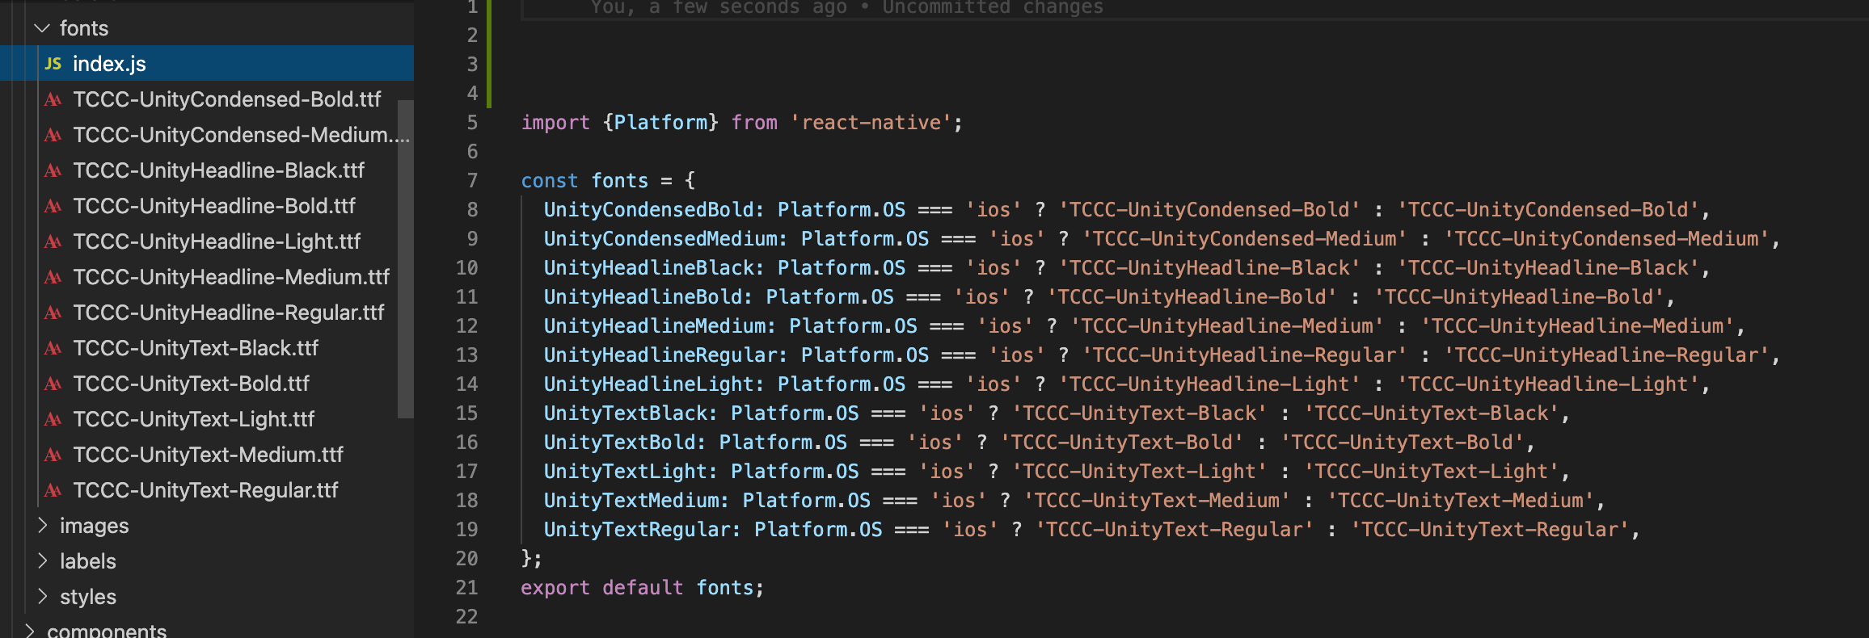Click font icon of TCCC-UnityHeadline-Black.ttf

[53, 170]
